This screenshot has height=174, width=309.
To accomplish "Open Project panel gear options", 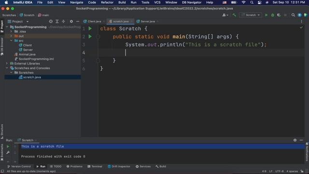I will click(71, 21).
